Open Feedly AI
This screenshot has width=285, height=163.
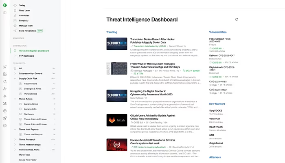click(24, 21)
